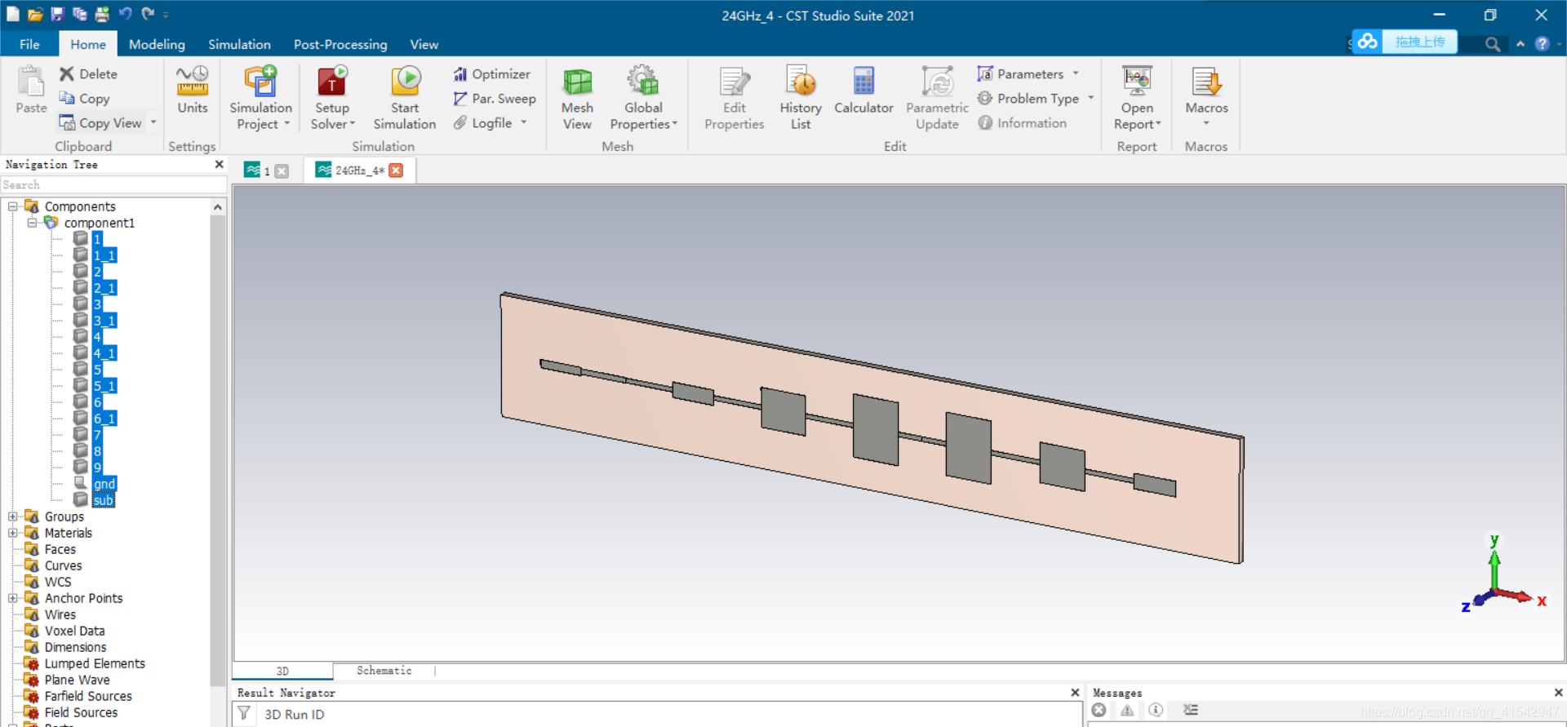
Task: Toggle warning messages filter in Messages
Action: (x=1127, y=710)
